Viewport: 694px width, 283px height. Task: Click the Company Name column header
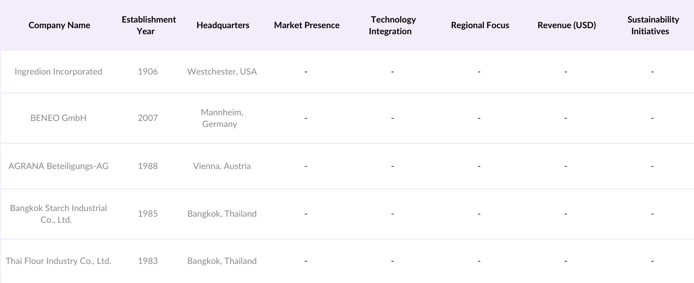(x=59, y=25)
